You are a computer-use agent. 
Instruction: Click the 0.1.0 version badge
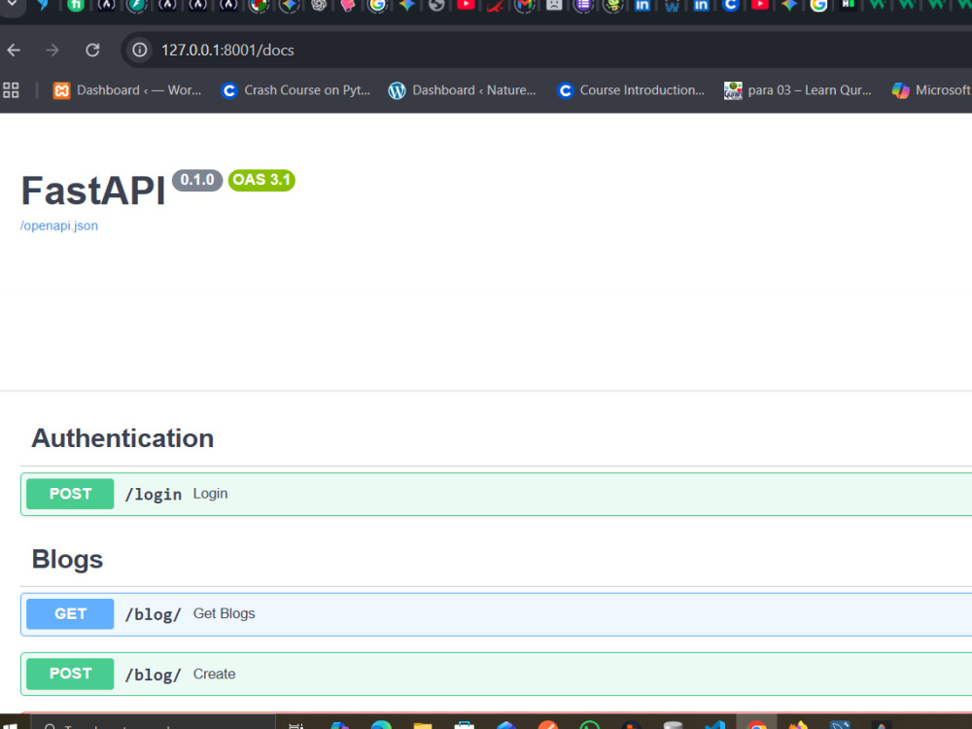click(197, 181)
